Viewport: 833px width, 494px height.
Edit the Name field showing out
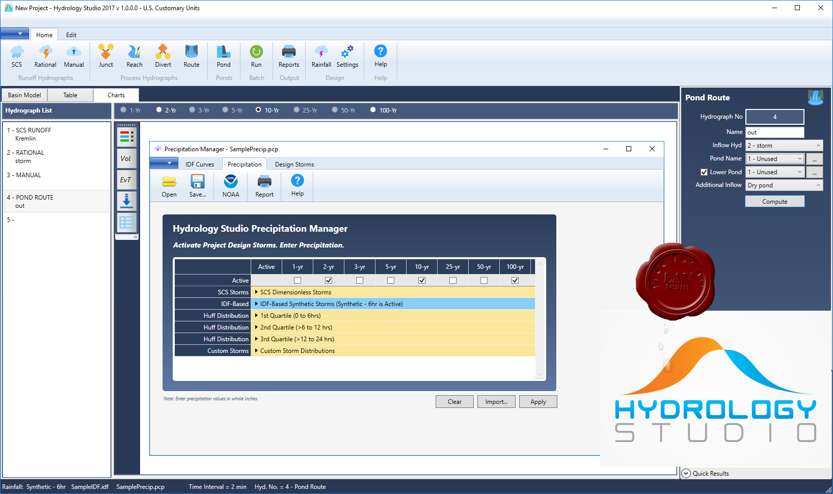pyautogui.click(x=775, y=132)
